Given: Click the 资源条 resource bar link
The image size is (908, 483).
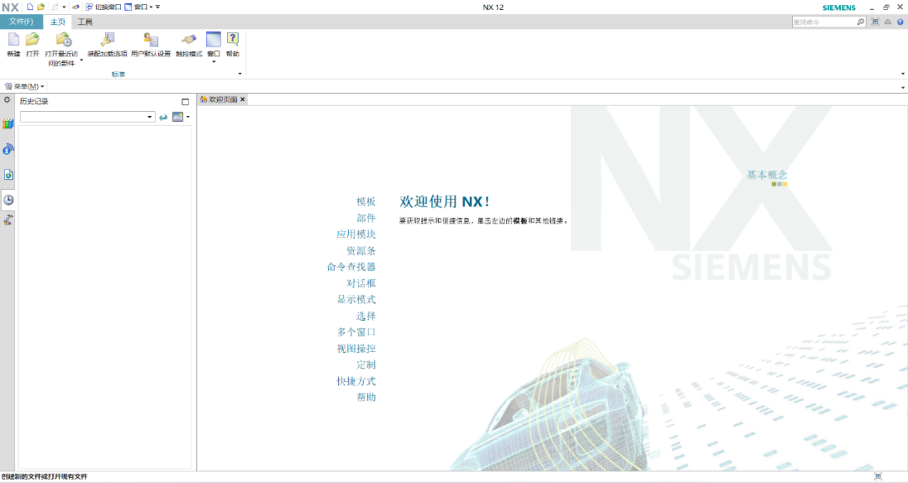Looking at the screenshot, I should 362,251.
